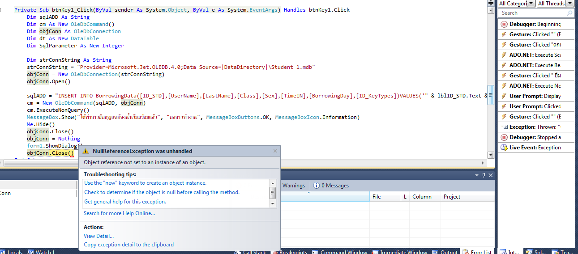578x254 pixels.
Task: Click the clock icon of Live Event entry
Action: pyautogui.click(x=504, y=148)
